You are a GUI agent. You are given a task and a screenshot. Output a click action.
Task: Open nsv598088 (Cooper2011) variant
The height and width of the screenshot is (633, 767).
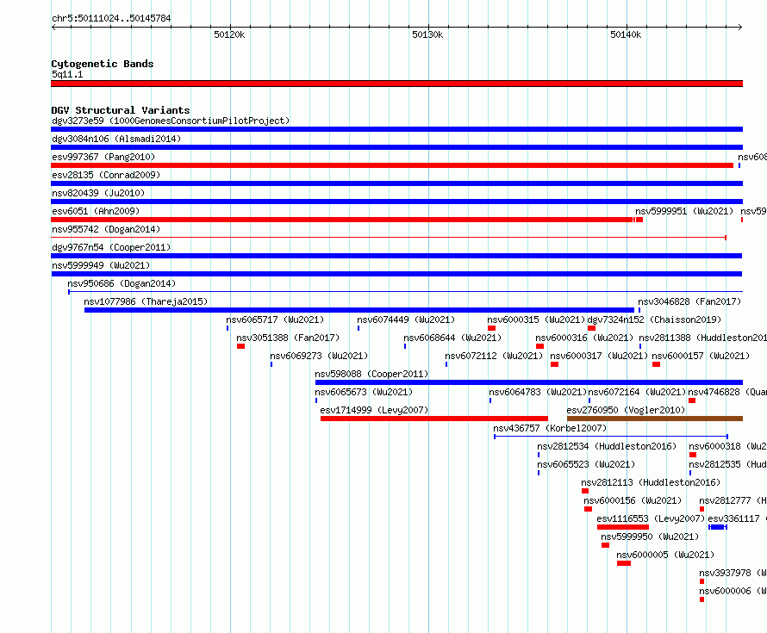[x=371, y=374]
